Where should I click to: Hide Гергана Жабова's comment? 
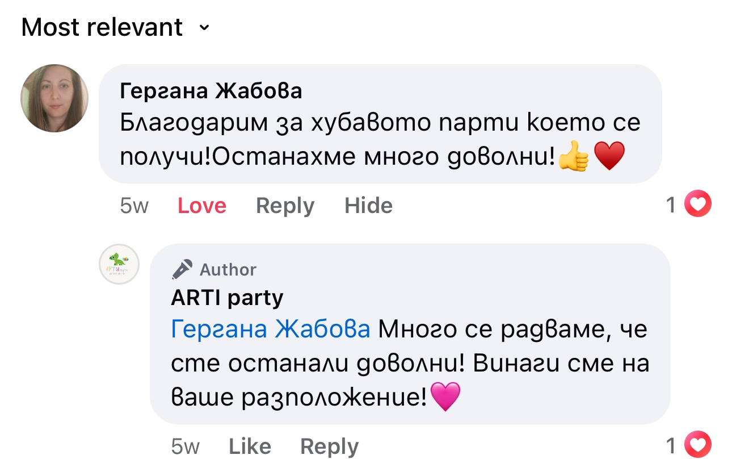tap(368, 205)
